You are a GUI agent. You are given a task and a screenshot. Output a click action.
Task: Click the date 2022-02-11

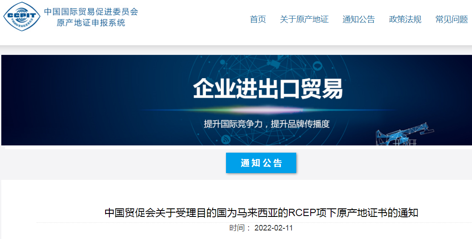(274, 228)
